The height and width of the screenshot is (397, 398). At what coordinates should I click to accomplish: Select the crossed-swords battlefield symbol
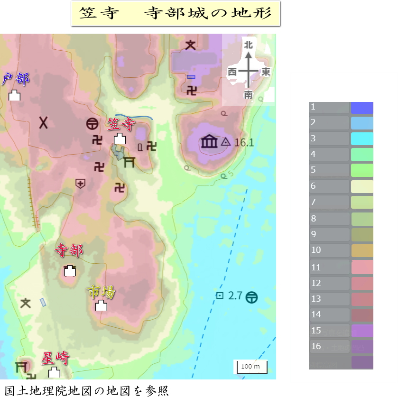coord(44,123)
